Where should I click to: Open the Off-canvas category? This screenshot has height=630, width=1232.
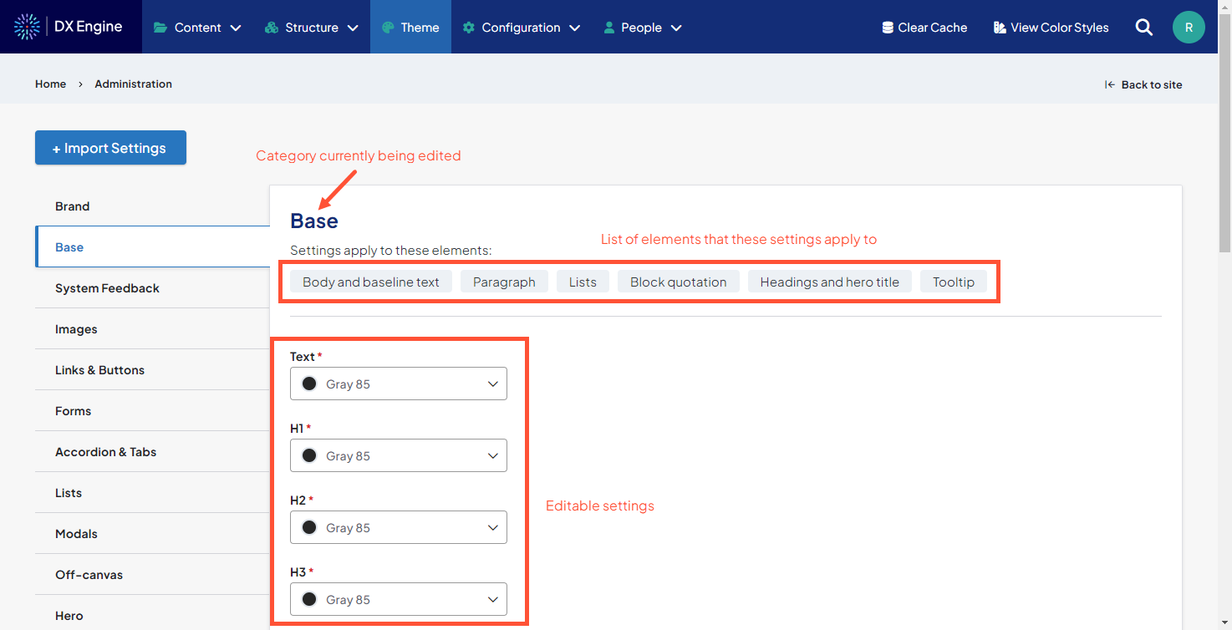[152, 574]
